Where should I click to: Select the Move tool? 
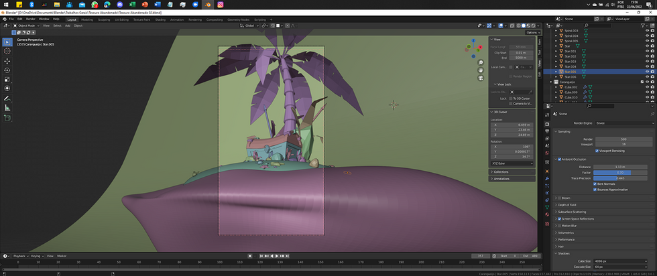pyautogui.click(x=7, y=61)
